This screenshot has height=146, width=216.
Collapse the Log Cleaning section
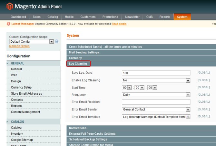point(141,64)
